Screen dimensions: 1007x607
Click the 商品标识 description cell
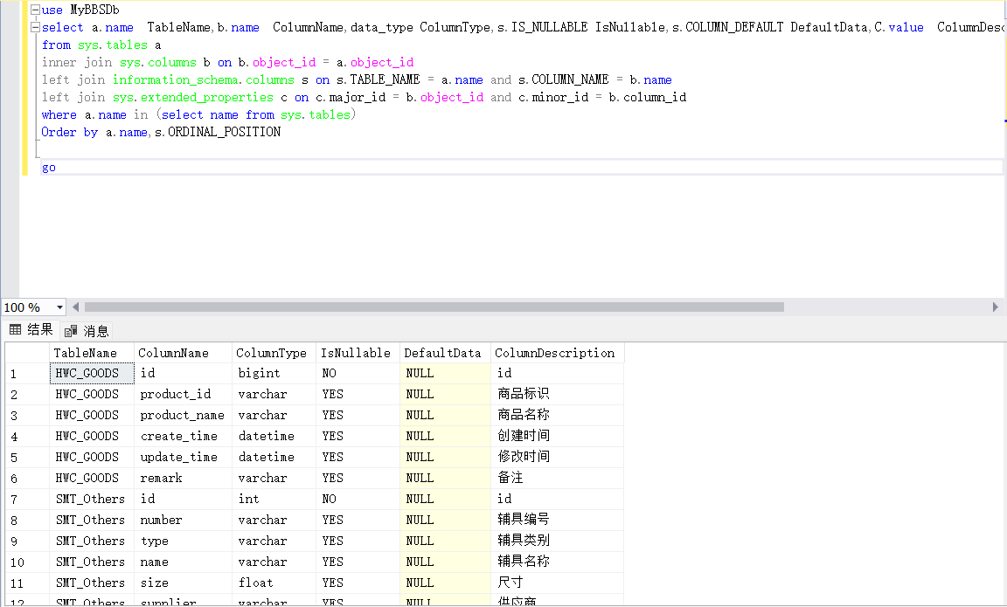558,395
